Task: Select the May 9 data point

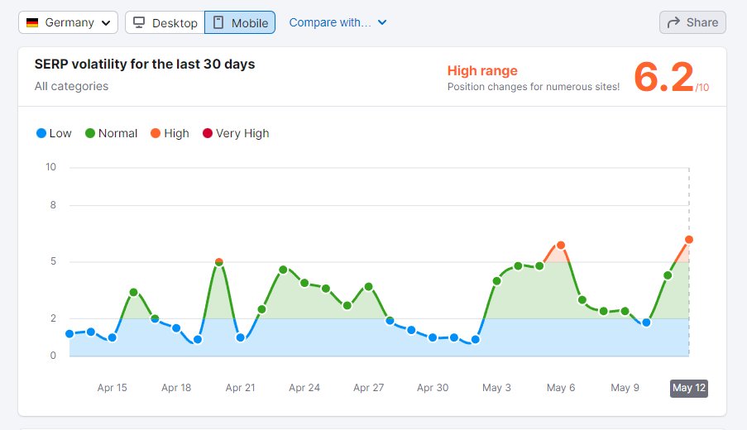Action: click(x=625, y=311)
